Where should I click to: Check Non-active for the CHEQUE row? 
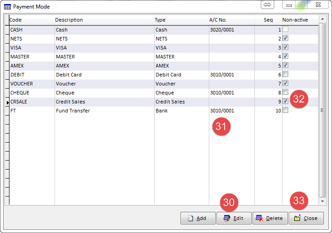pos(286,92)
